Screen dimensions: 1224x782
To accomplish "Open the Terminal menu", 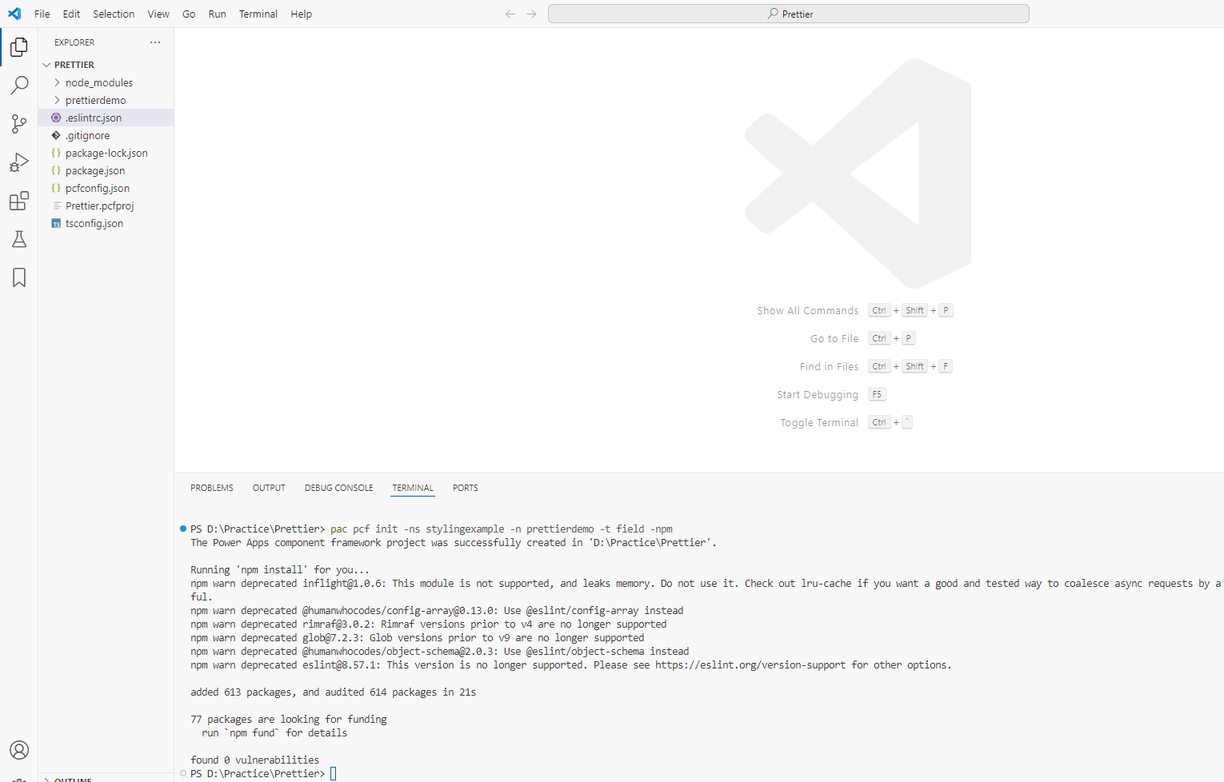I will point(258,14).
